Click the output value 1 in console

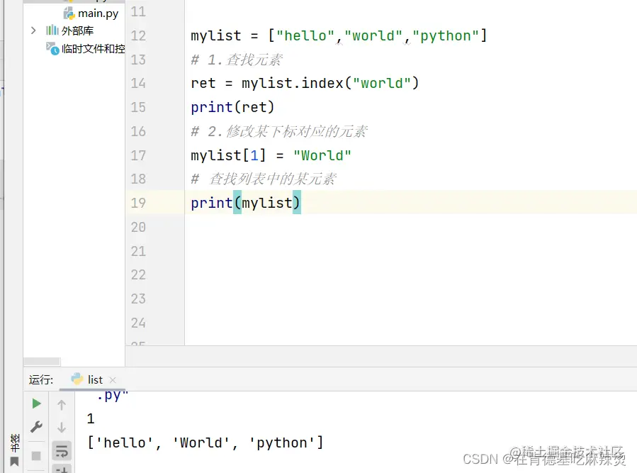[x=91, y=418]
